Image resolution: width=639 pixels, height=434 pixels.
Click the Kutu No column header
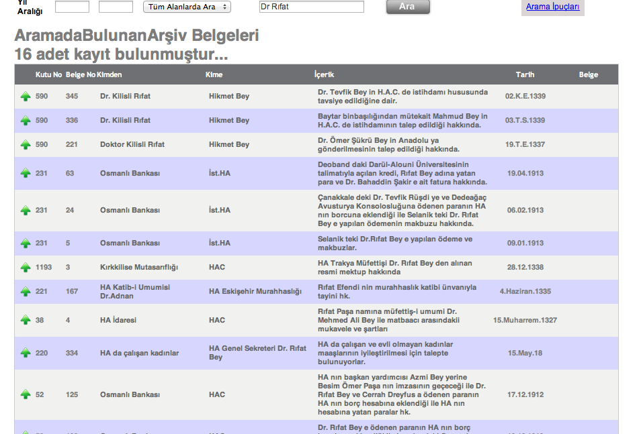48,74
